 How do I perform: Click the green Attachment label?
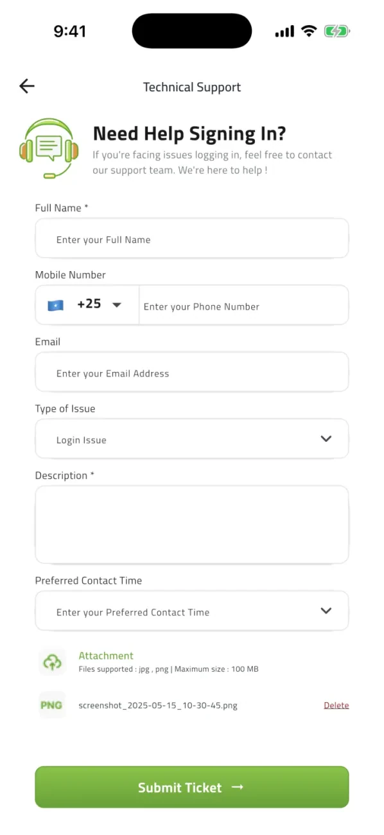click(106, 656)
